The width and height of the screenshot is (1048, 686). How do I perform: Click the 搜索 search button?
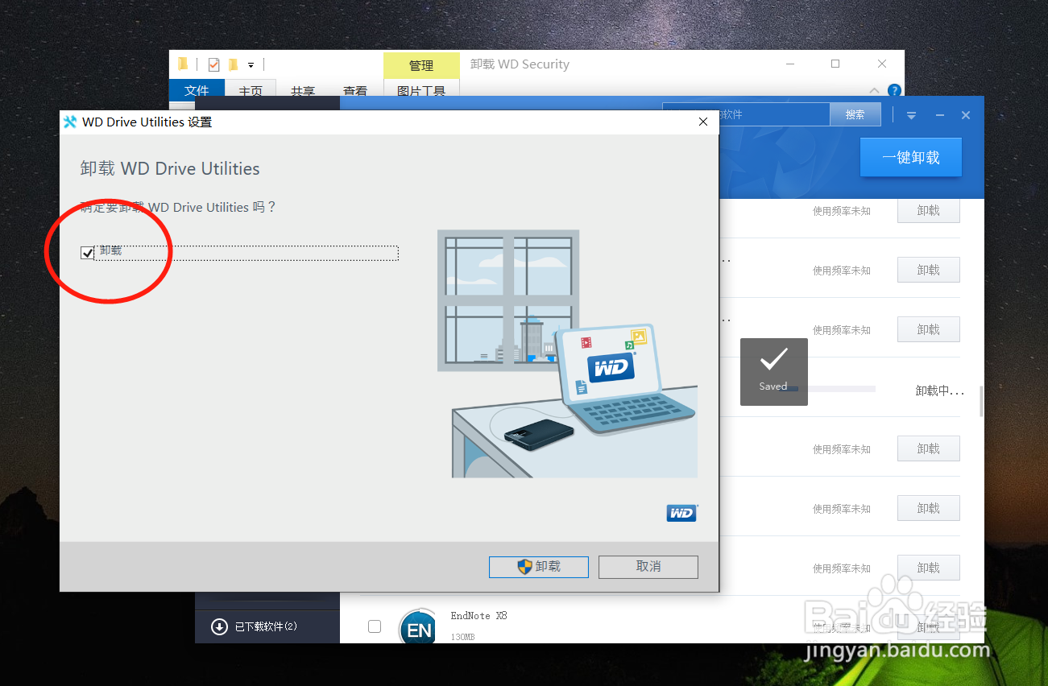click(x=855, y=114)
